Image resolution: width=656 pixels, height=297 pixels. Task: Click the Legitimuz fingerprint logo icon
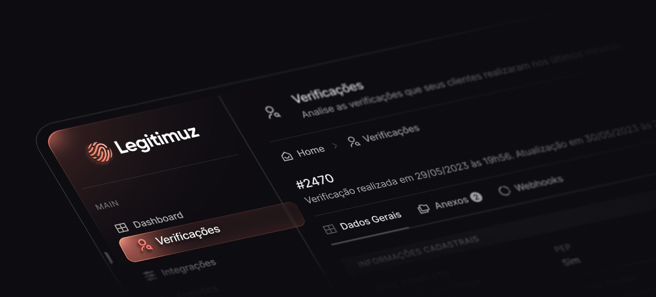coord(100,152)
